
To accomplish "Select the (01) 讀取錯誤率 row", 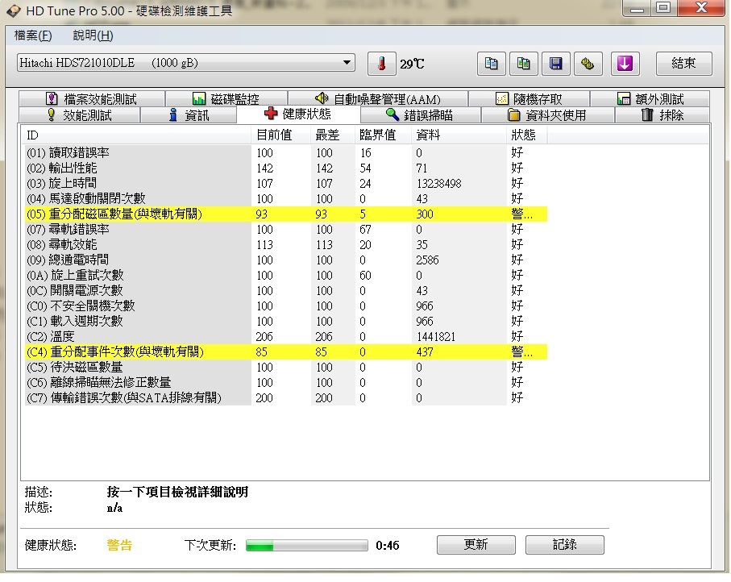I will (286, 152).
